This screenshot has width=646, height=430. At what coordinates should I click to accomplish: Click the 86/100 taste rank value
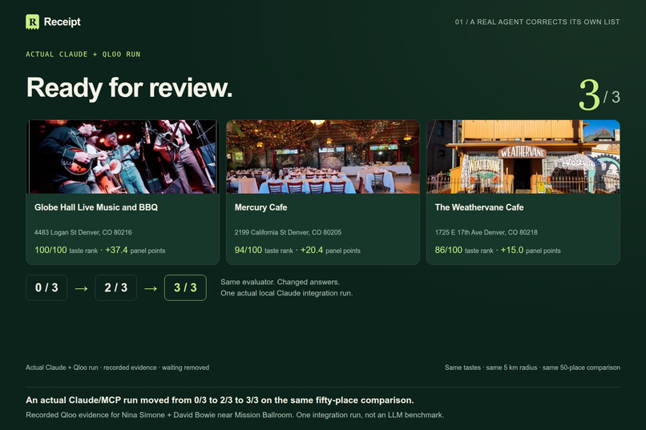[448, 250]
